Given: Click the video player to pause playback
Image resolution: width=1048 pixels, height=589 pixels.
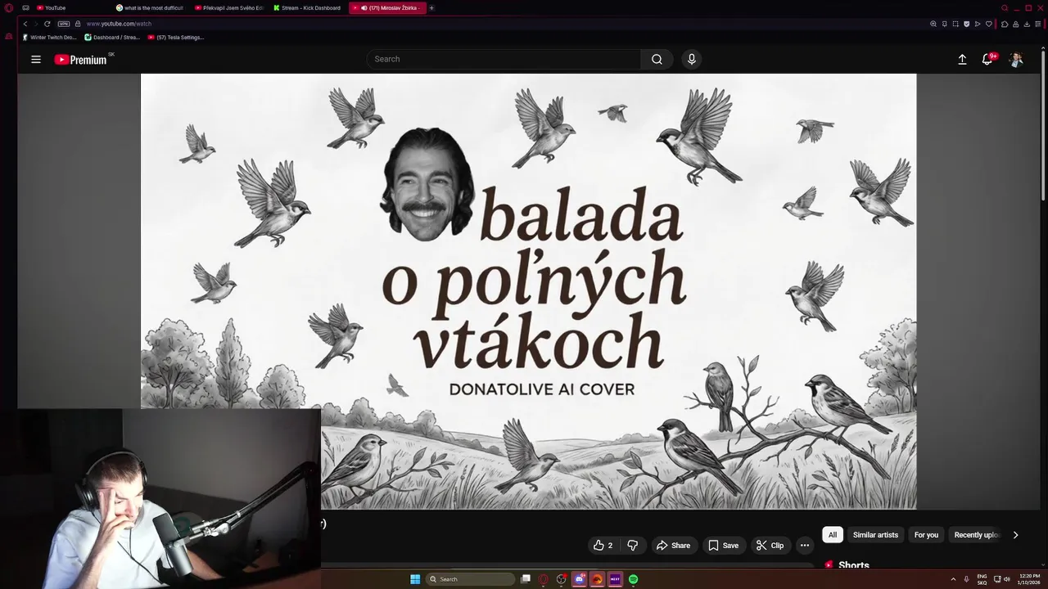Looking at the screenshot, I should click(528, 291).
